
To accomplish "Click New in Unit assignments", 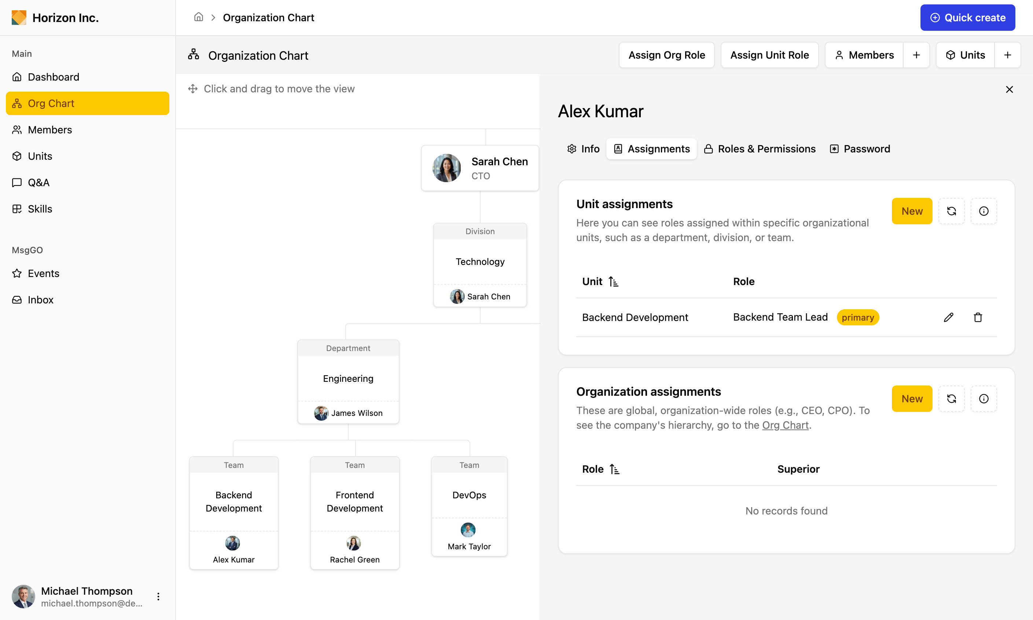I will [x=911, y=211].
